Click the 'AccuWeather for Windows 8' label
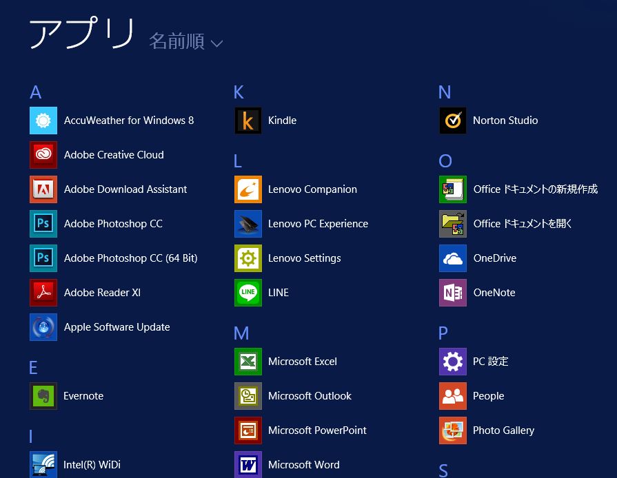The width and height of the screenshot is (617, 478). [129, 121]
